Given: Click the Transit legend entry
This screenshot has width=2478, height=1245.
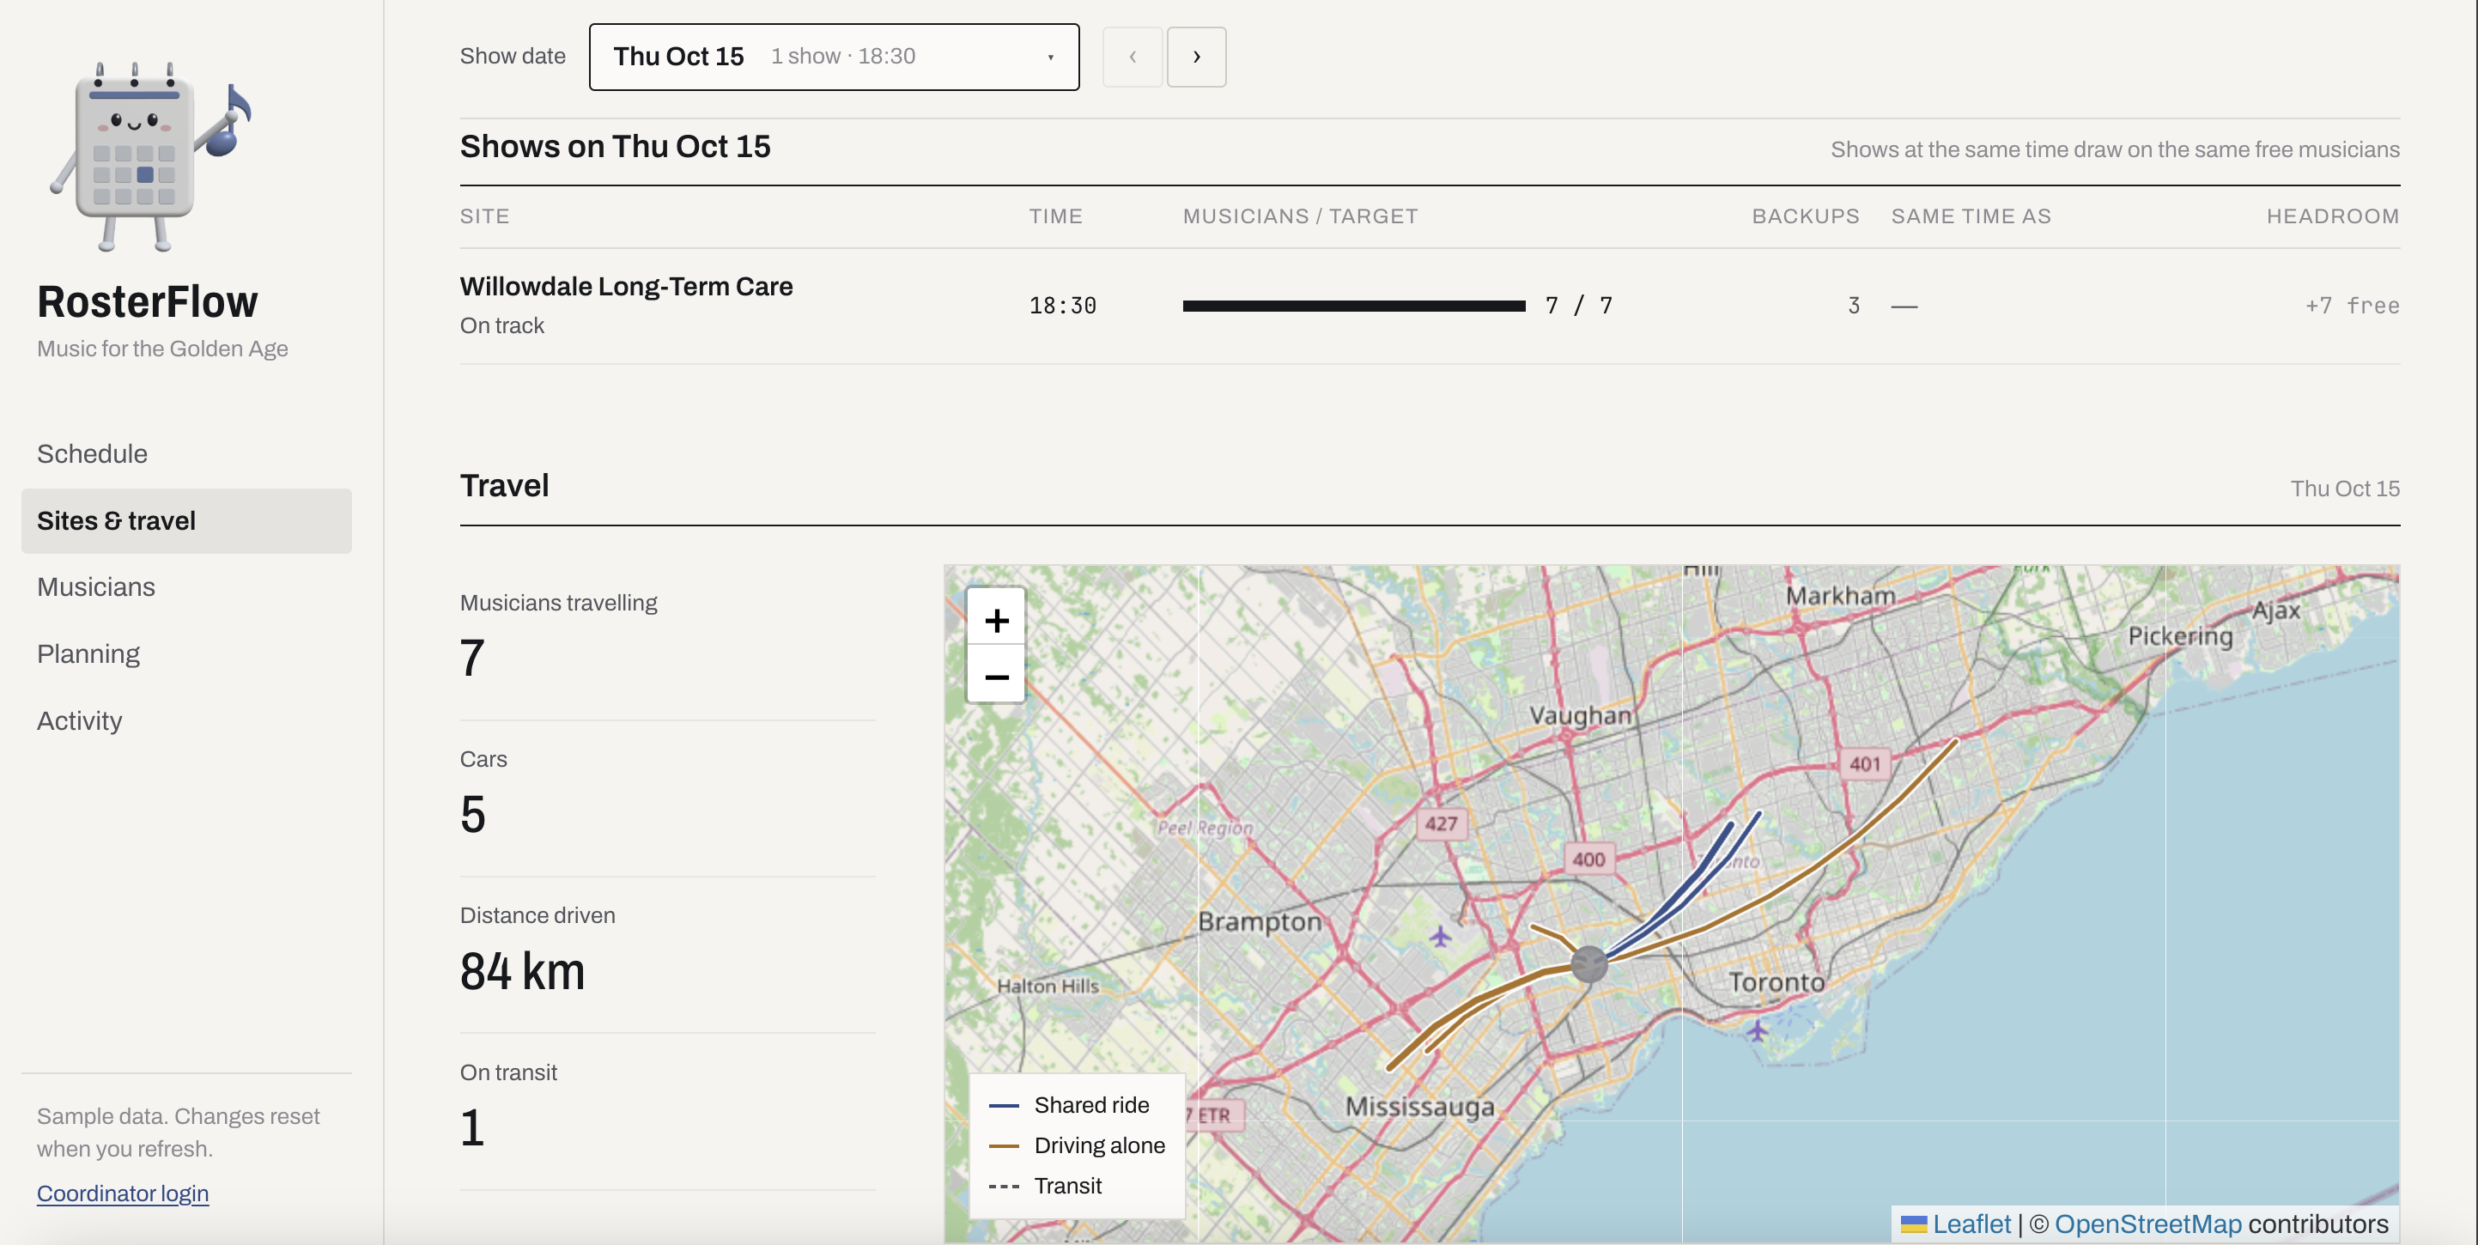Looking at the screenshot, I should (1046, 1187).
